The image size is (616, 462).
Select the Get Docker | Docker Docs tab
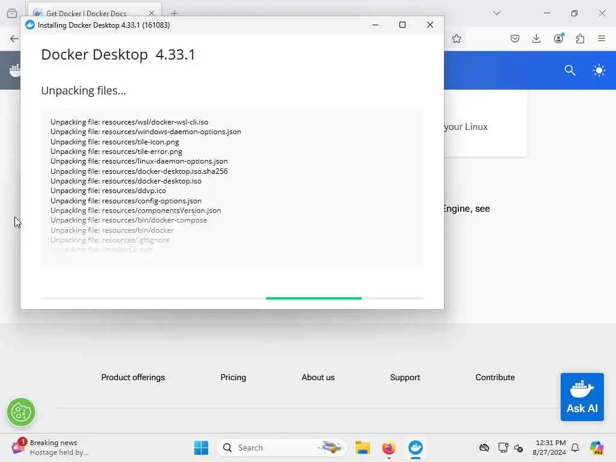[94, 13]
